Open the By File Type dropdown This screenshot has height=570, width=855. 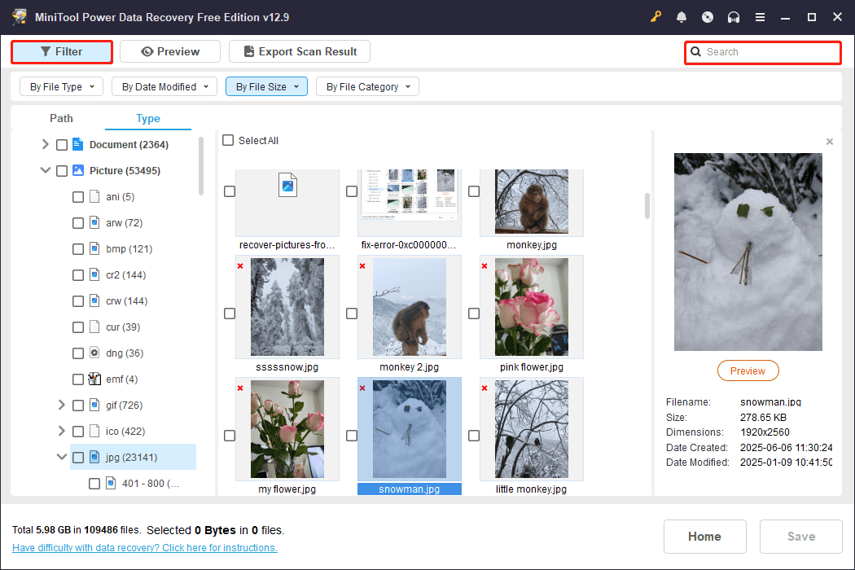pos(62,87)
